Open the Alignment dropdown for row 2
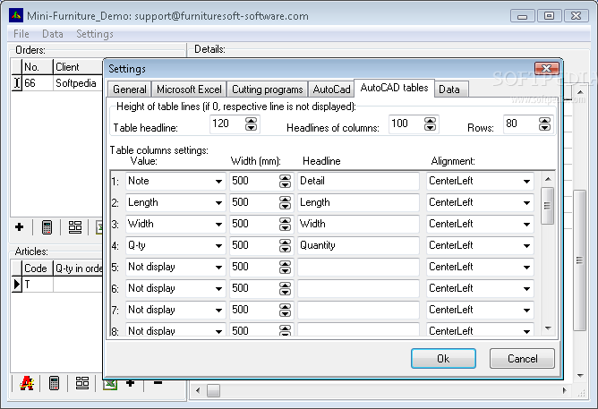Screen dimensions: 598x409 click(526, 202)
